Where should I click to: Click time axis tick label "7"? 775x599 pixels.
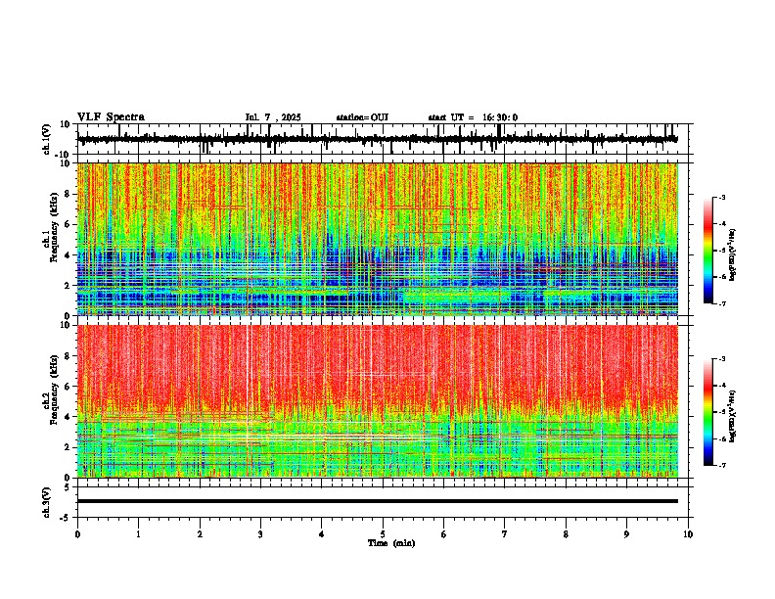point(505,534)
